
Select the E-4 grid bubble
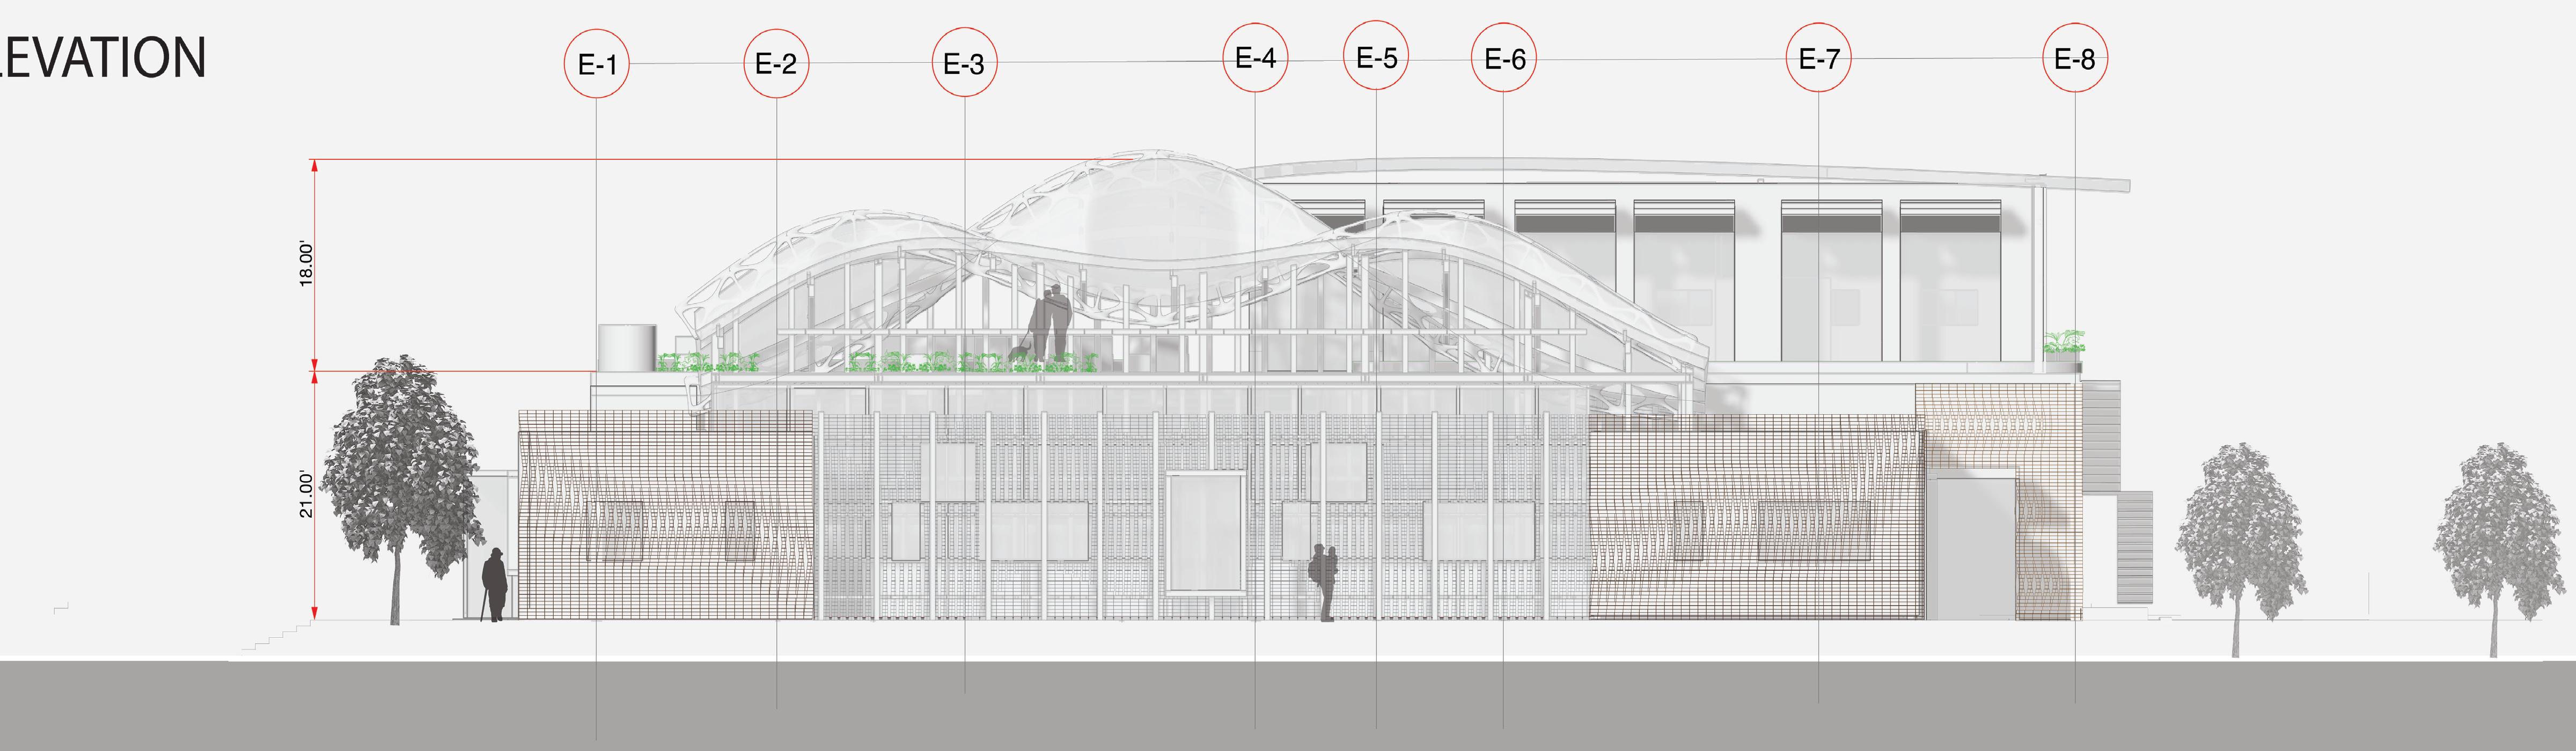[1255, 58]
